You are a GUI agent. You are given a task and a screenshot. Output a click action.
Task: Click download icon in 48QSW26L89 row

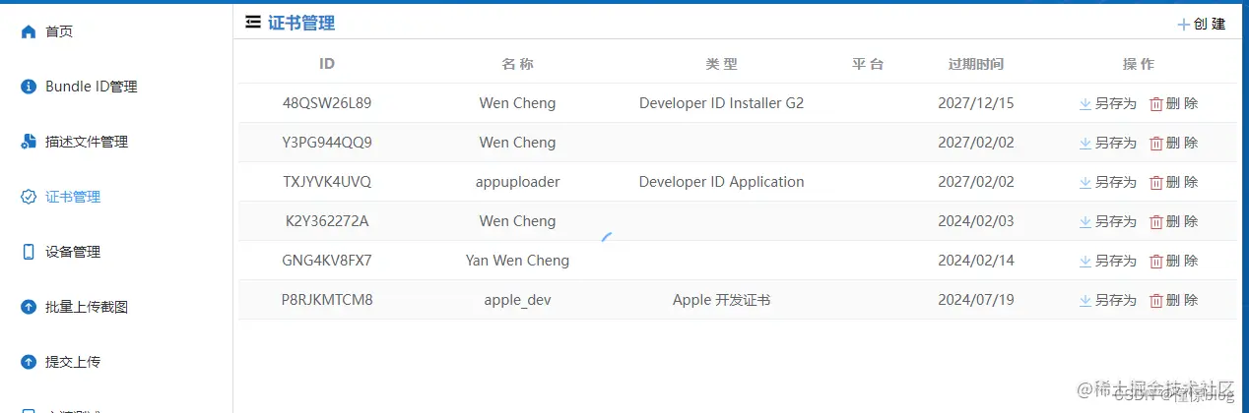(x=1085, y=103)
